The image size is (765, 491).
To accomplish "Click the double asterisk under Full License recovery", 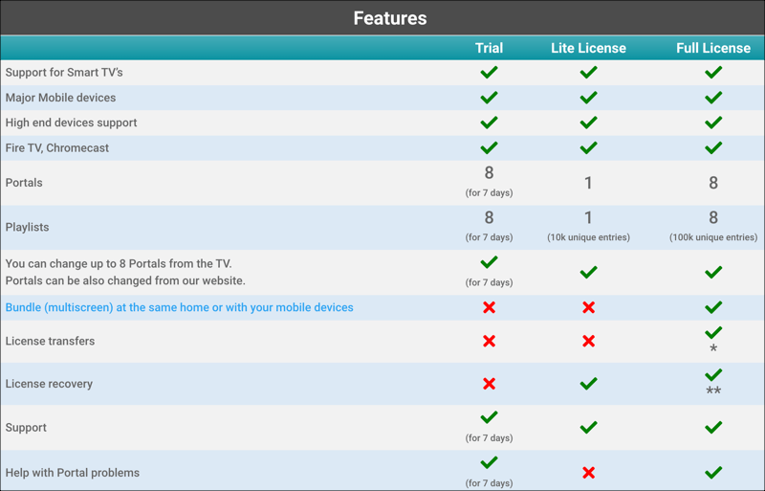I will [713, 391].
